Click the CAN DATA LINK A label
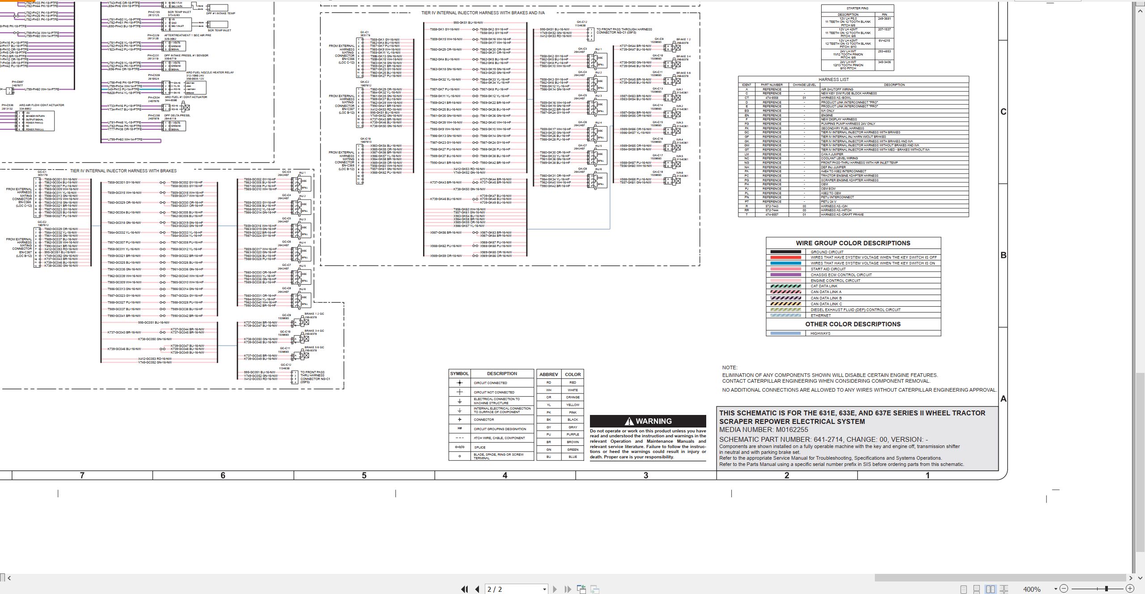1145x594 pixels. click(x=826, y=292)
